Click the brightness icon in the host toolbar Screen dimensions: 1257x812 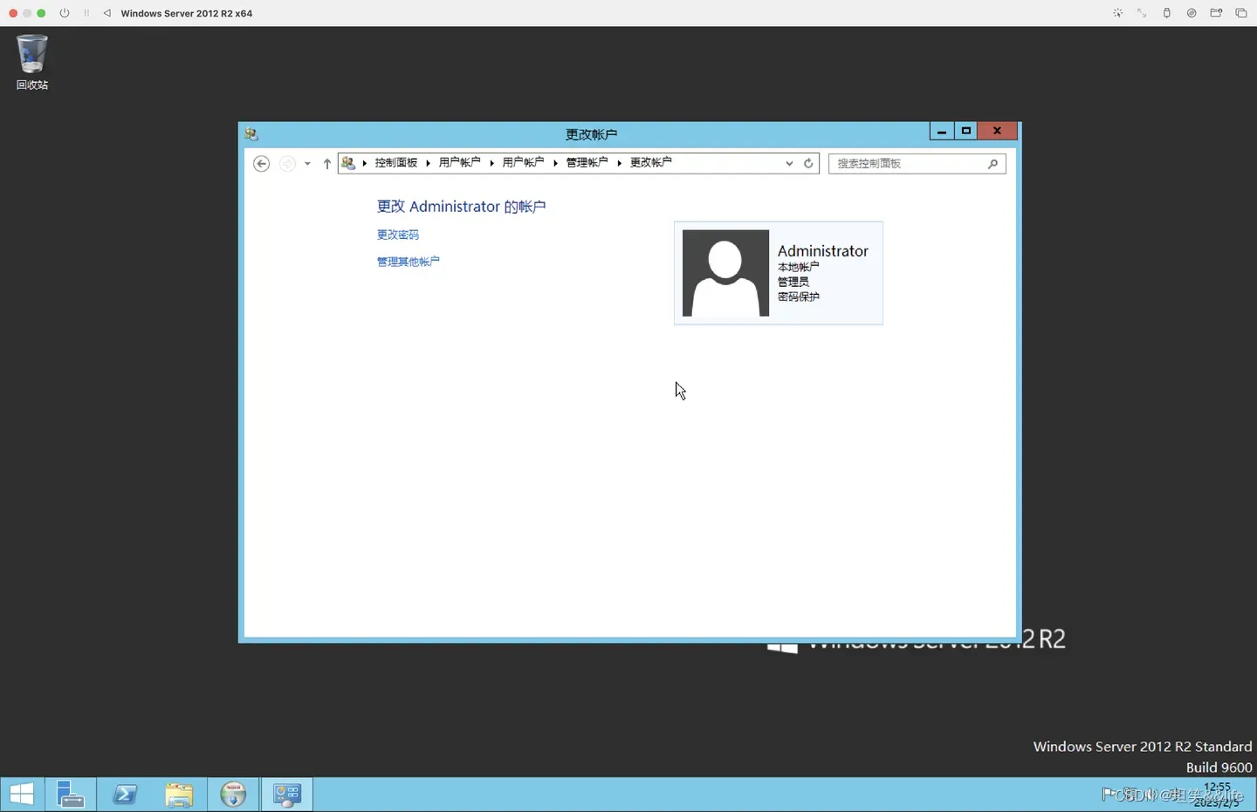(1117, 13)
